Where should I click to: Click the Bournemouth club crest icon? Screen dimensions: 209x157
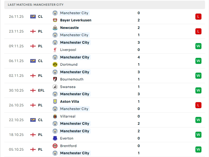(x=55, y=79)
